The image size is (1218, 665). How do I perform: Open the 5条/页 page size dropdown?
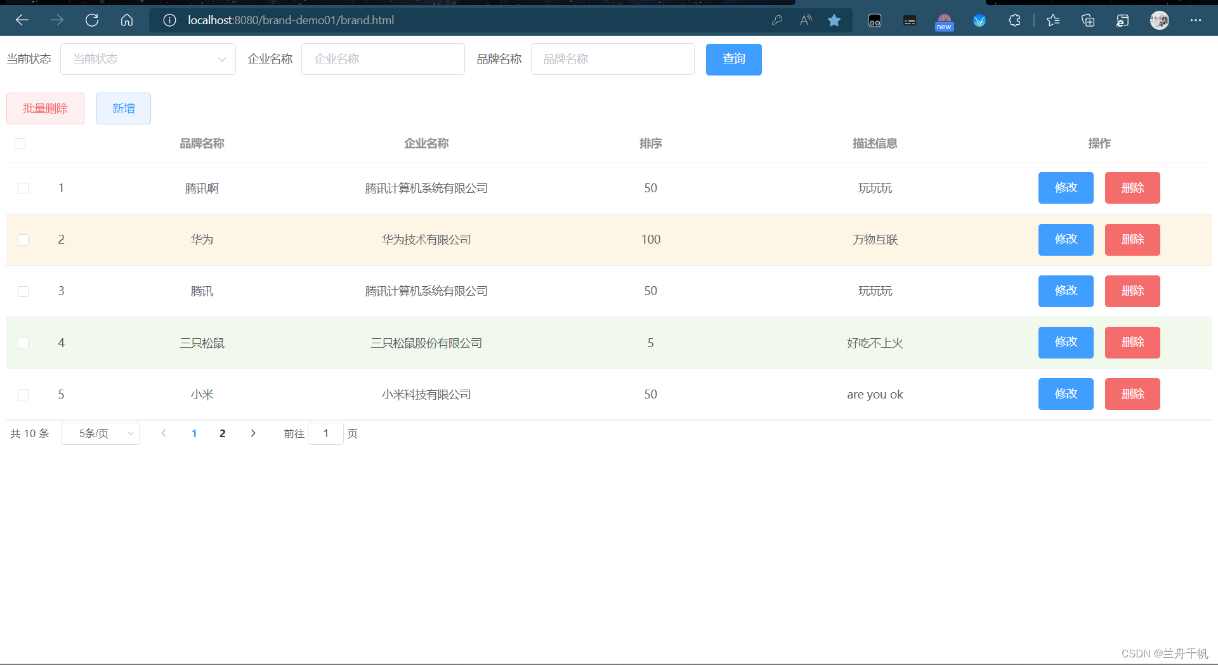(x=100, y=433)
